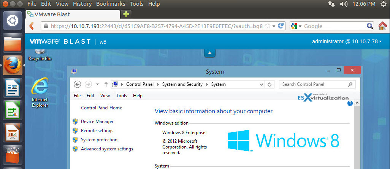390x169 pixels.
Task: Expand Blast toolbar pull-down tab
Action: [x=210, y=53]
